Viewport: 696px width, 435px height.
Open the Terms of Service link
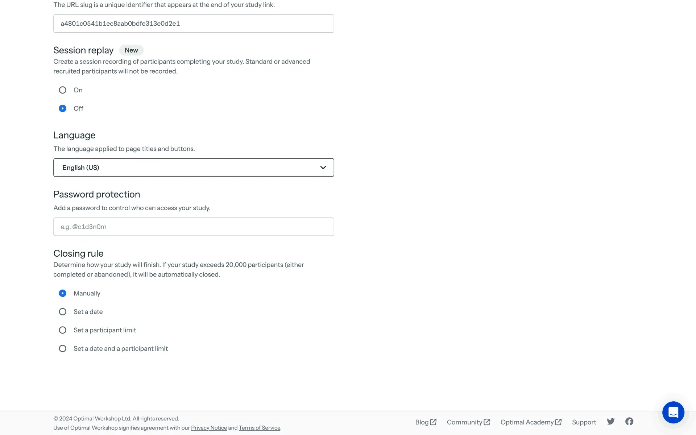[260, 428]
